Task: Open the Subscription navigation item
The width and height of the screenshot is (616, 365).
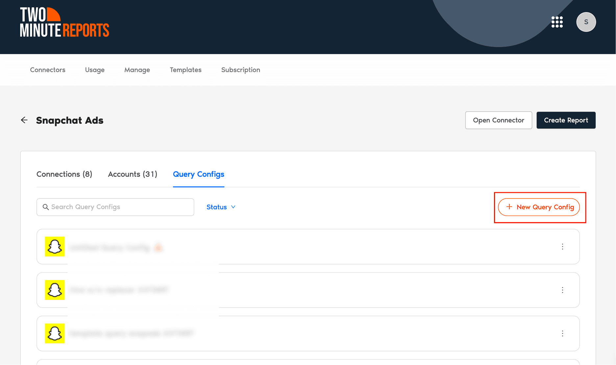Action: [x=240, y=70]
